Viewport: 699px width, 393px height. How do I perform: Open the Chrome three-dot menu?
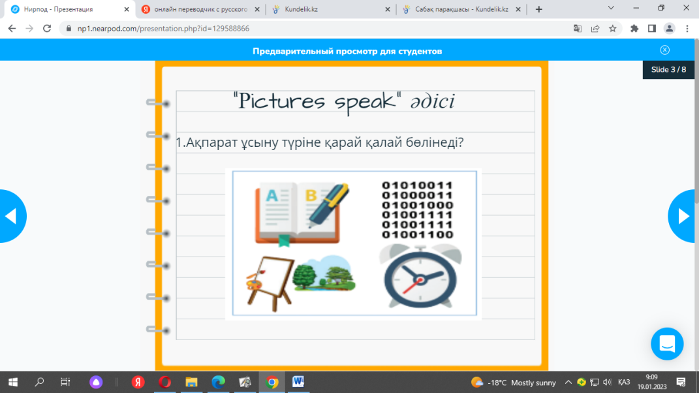pos(687,29)
